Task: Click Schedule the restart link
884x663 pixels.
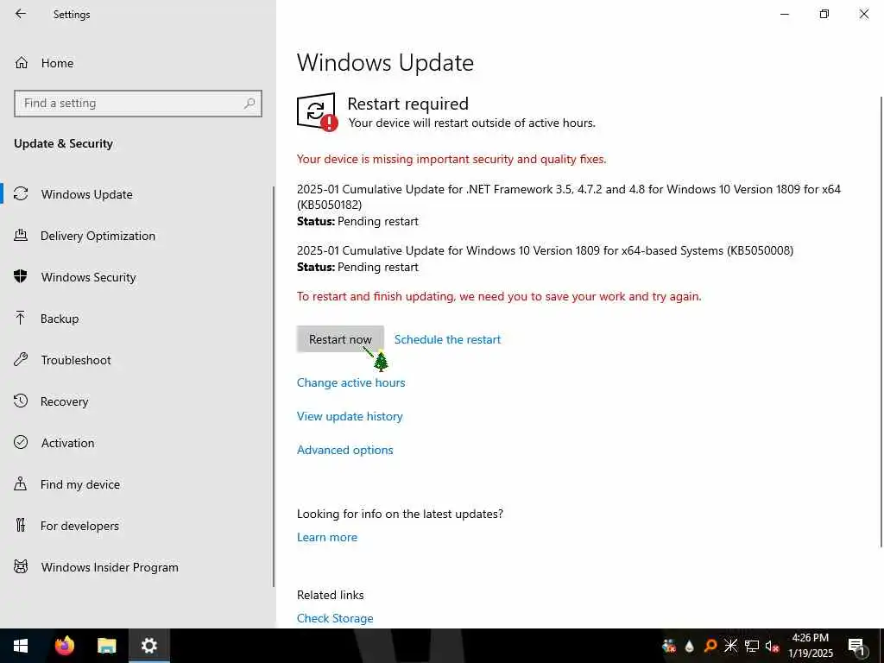Action: point(448,339)
